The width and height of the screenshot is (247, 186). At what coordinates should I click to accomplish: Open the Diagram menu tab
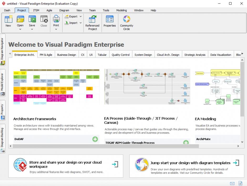(x=64, y=10)
